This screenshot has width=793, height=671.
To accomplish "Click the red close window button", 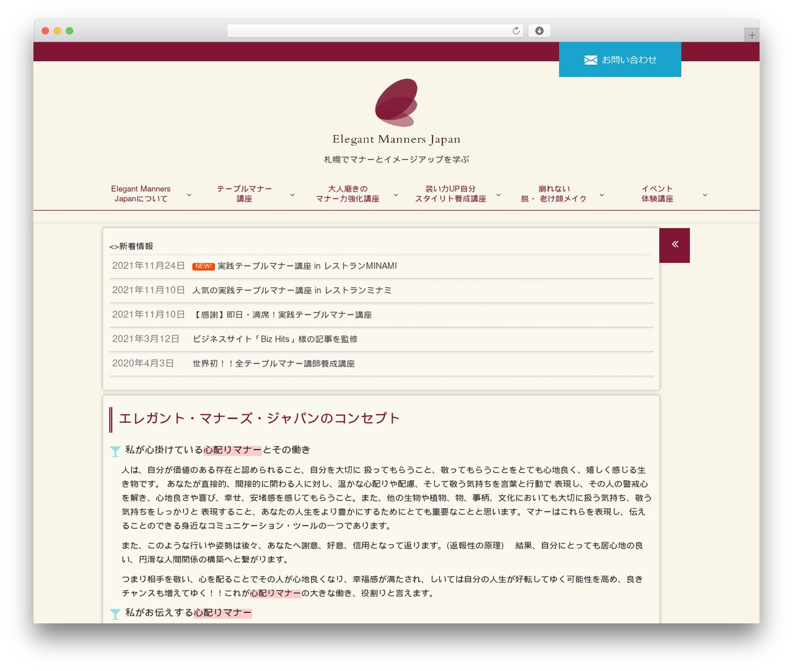I will [45, 31].
